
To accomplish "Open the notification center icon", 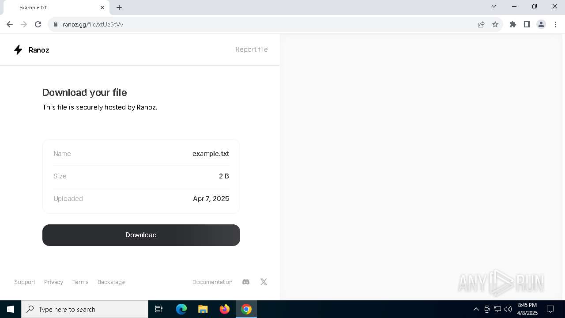I will pos(550,309).
